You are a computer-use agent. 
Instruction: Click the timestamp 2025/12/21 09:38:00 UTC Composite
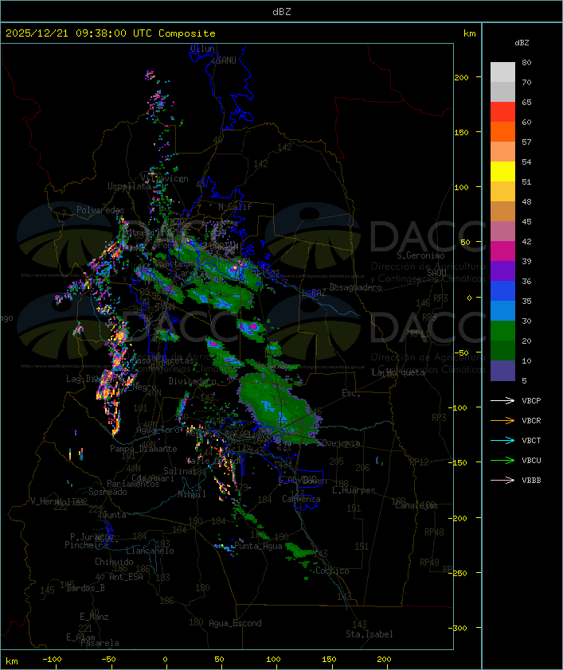point(111,33)
